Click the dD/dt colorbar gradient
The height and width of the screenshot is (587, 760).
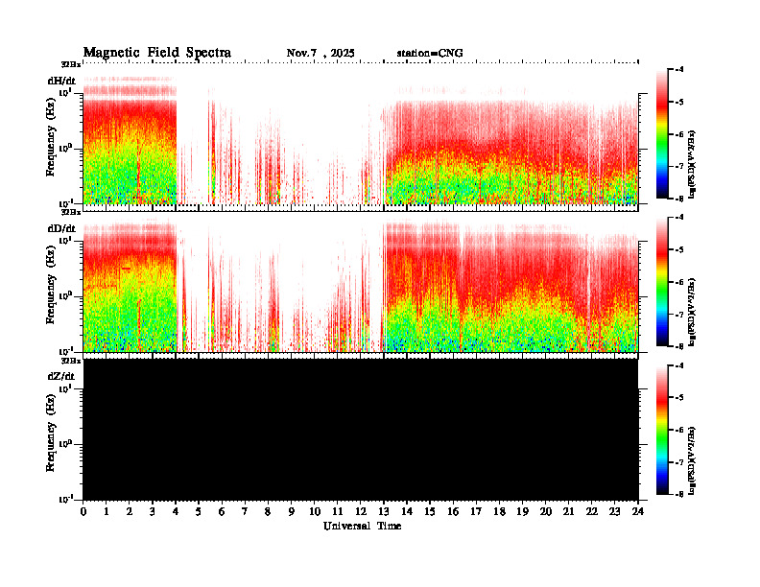(661, 281)
